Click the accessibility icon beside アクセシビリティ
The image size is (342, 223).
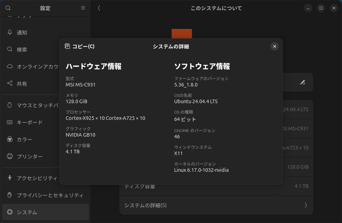point(10,178)
